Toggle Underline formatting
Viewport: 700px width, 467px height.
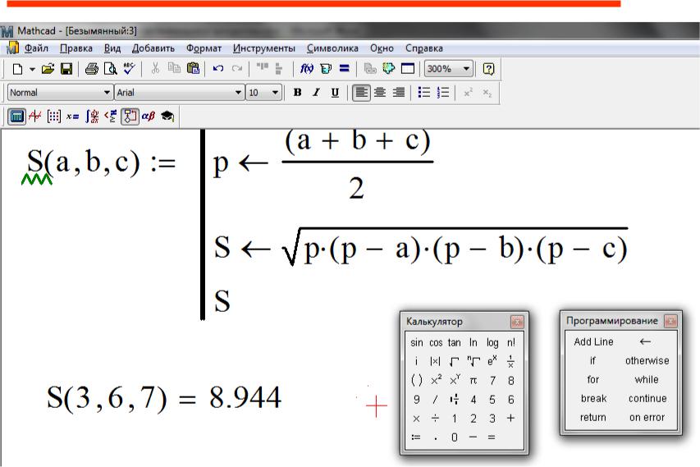coord(335,93)
